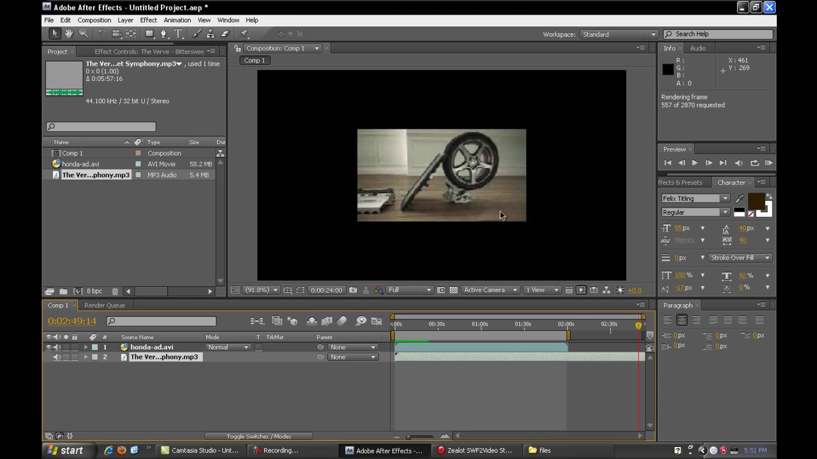Select the Clone Stamp tool

211,34
